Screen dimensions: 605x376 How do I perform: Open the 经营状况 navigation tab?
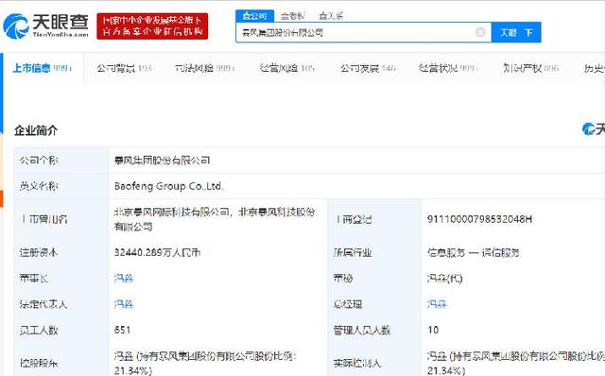click(448, 68)
